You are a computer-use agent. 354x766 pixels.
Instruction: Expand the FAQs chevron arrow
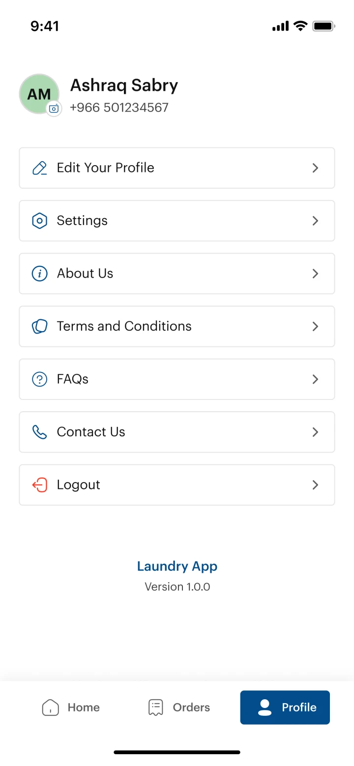tap(316, 379)
